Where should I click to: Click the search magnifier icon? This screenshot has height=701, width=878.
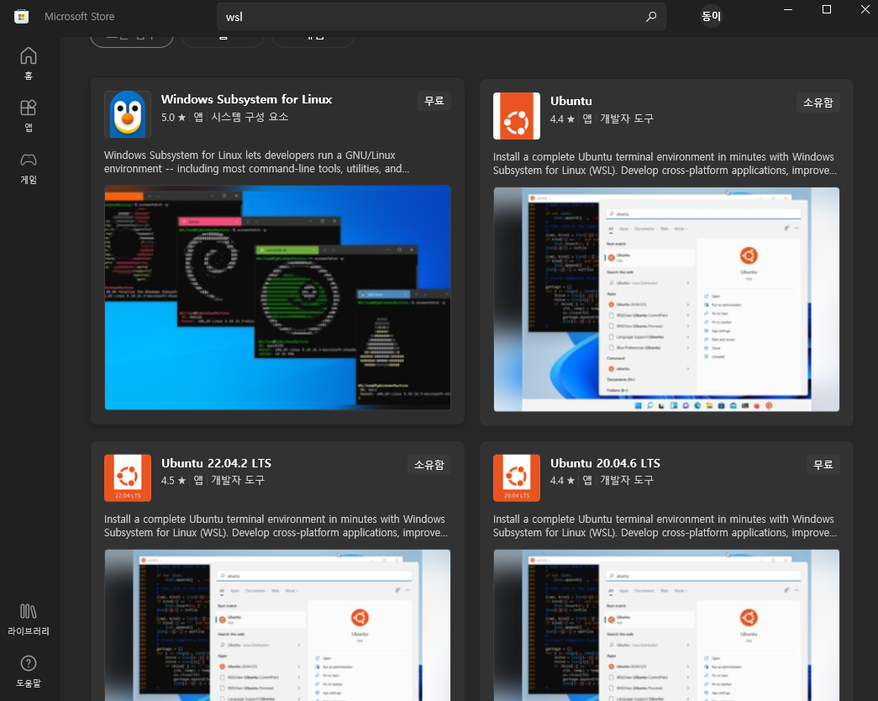pyautogui.click(x=650, y=17)
